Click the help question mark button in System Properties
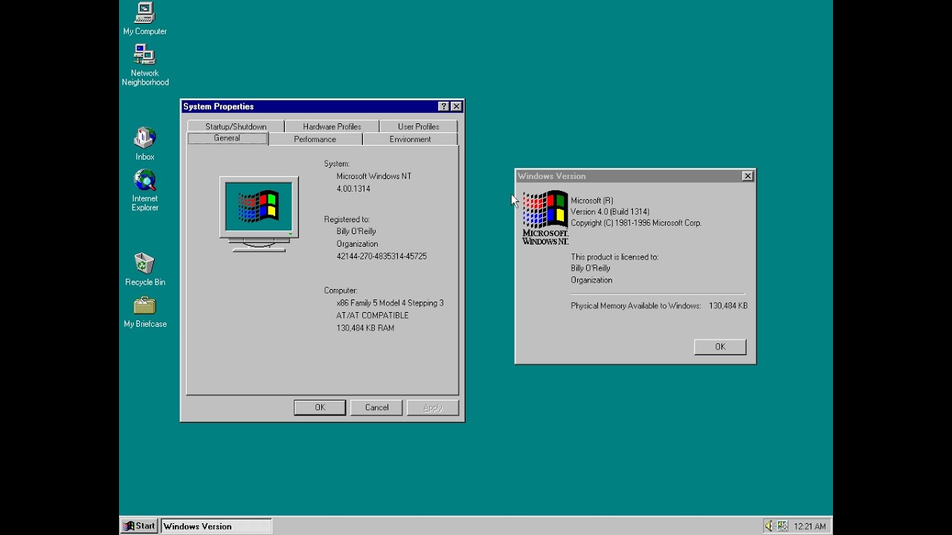The width and height of the screenshot is (952, 535). click(x=443, y=106)
